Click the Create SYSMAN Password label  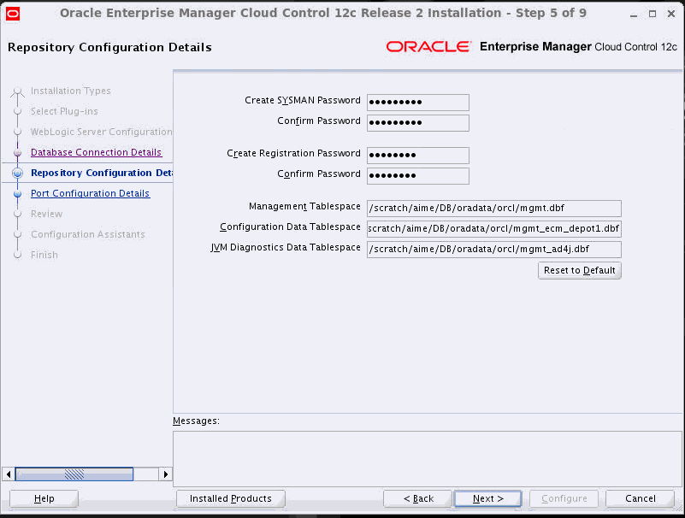(303, 101)
